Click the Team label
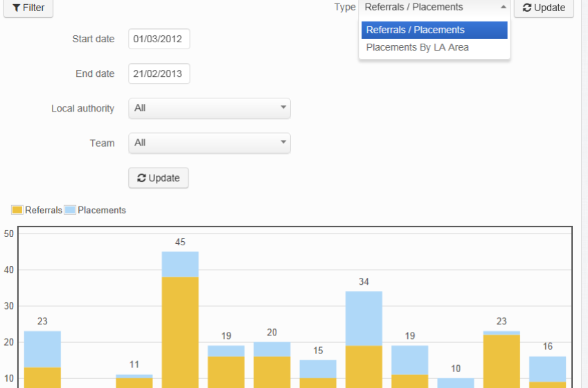Screen dimensions: 588x388 [102, 143]
